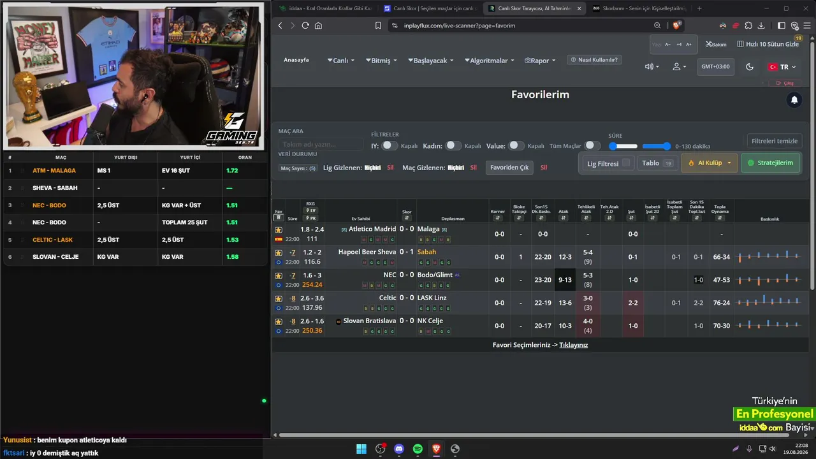Screen dimensions: 816x459
Task: Sort by Skor column arrows
Action: click(x=407, y=218)
